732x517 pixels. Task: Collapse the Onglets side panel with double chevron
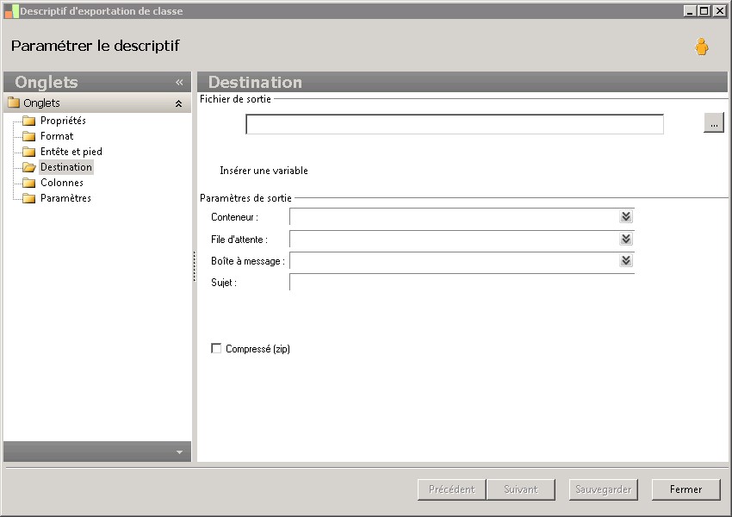179,82
